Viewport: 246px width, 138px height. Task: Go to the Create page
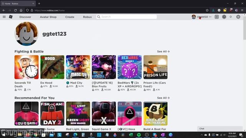pos(70,17)
